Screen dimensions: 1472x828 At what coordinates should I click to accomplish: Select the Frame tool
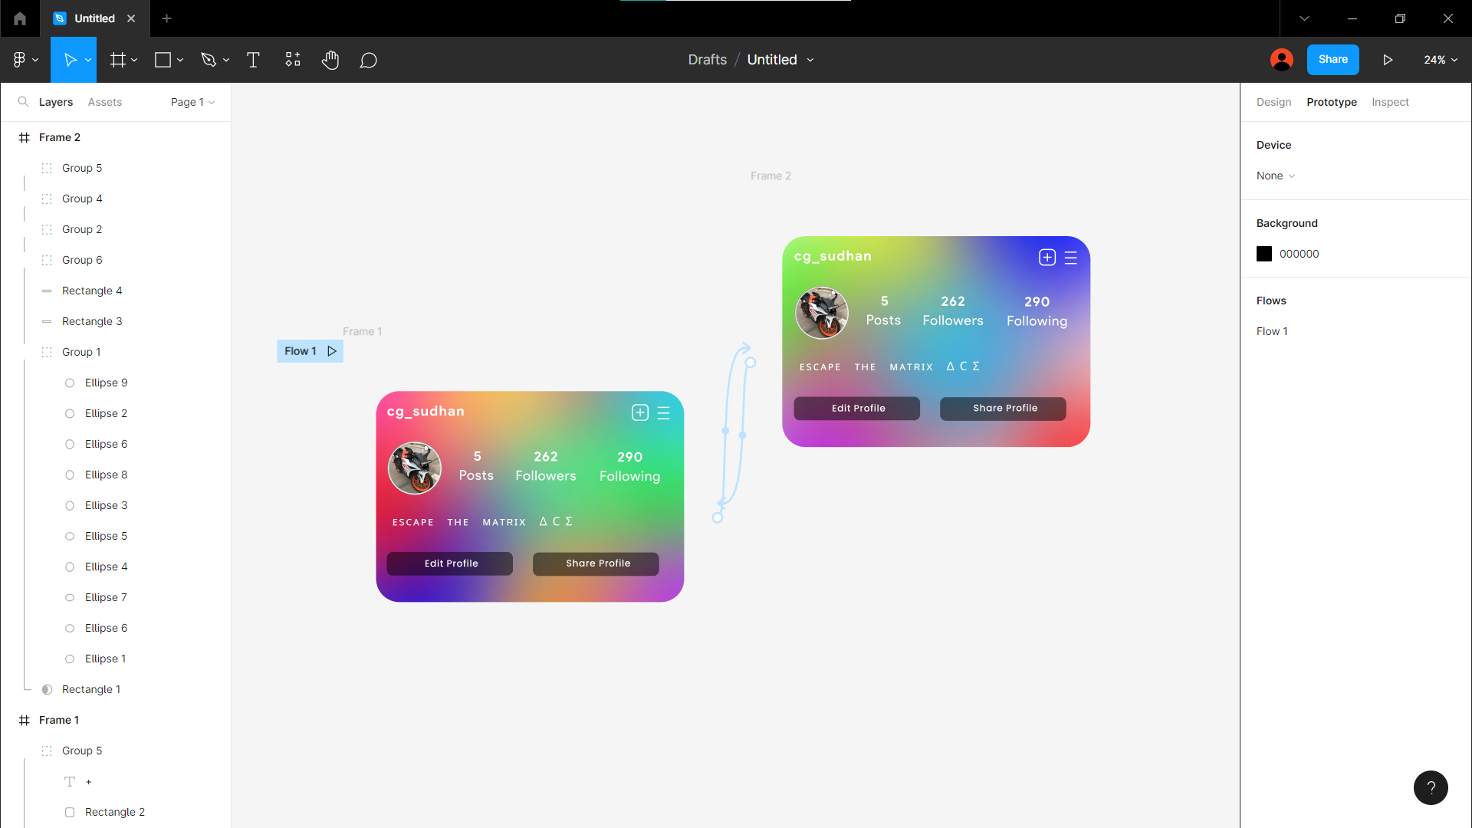[x=119, y=59]
